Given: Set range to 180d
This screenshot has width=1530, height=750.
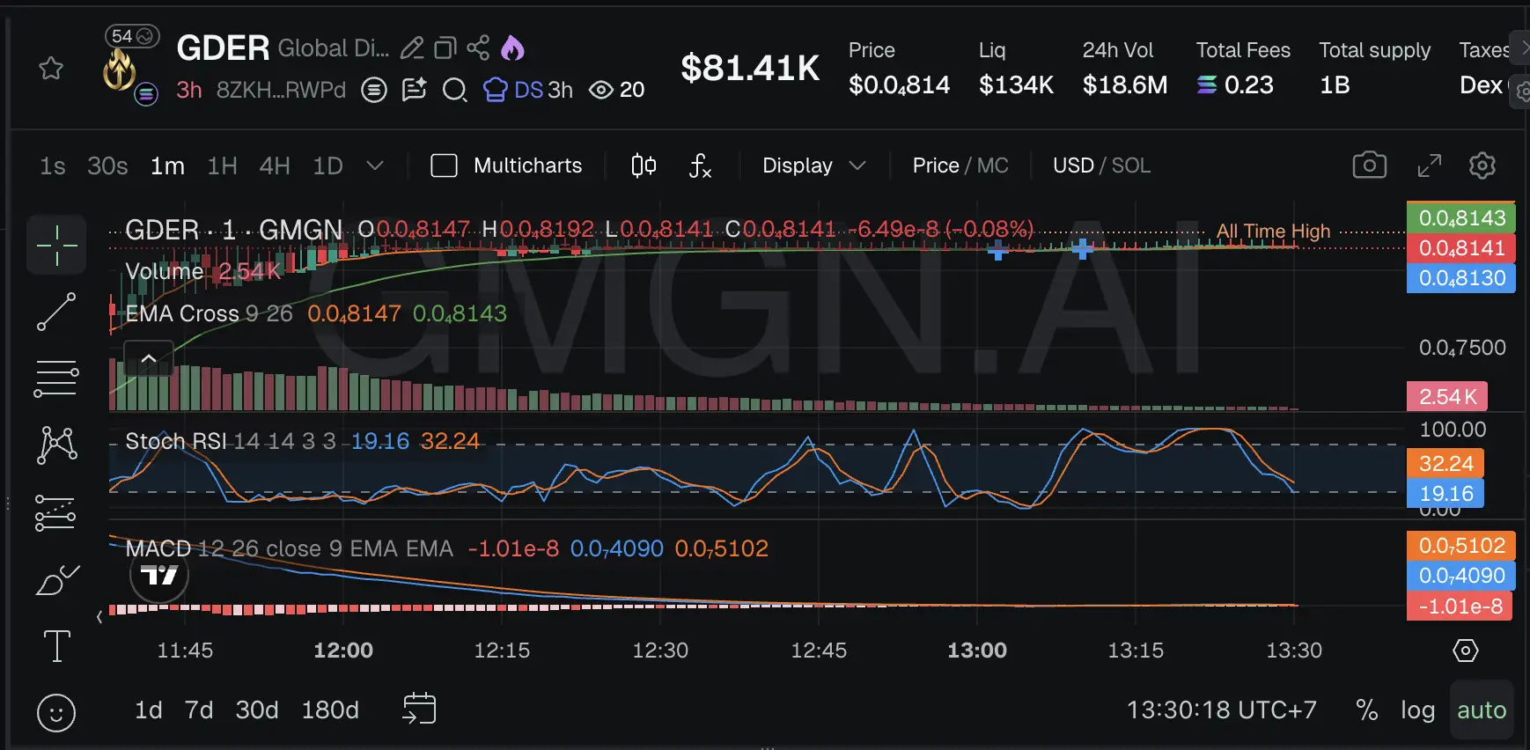Looking at the screenshot, I should [x=330, y=710].
